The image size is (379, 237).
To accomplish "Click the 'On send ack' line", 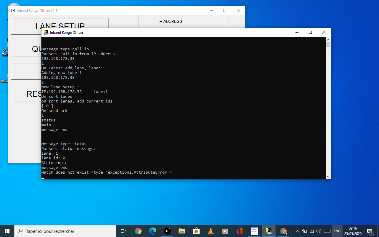I will point(54,111).
